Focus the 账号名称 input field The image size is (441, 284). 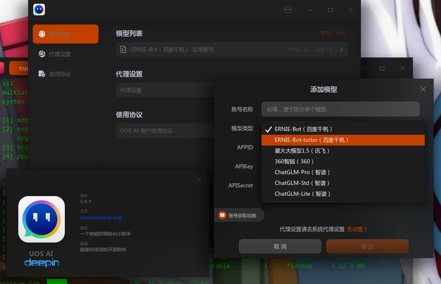340,109
